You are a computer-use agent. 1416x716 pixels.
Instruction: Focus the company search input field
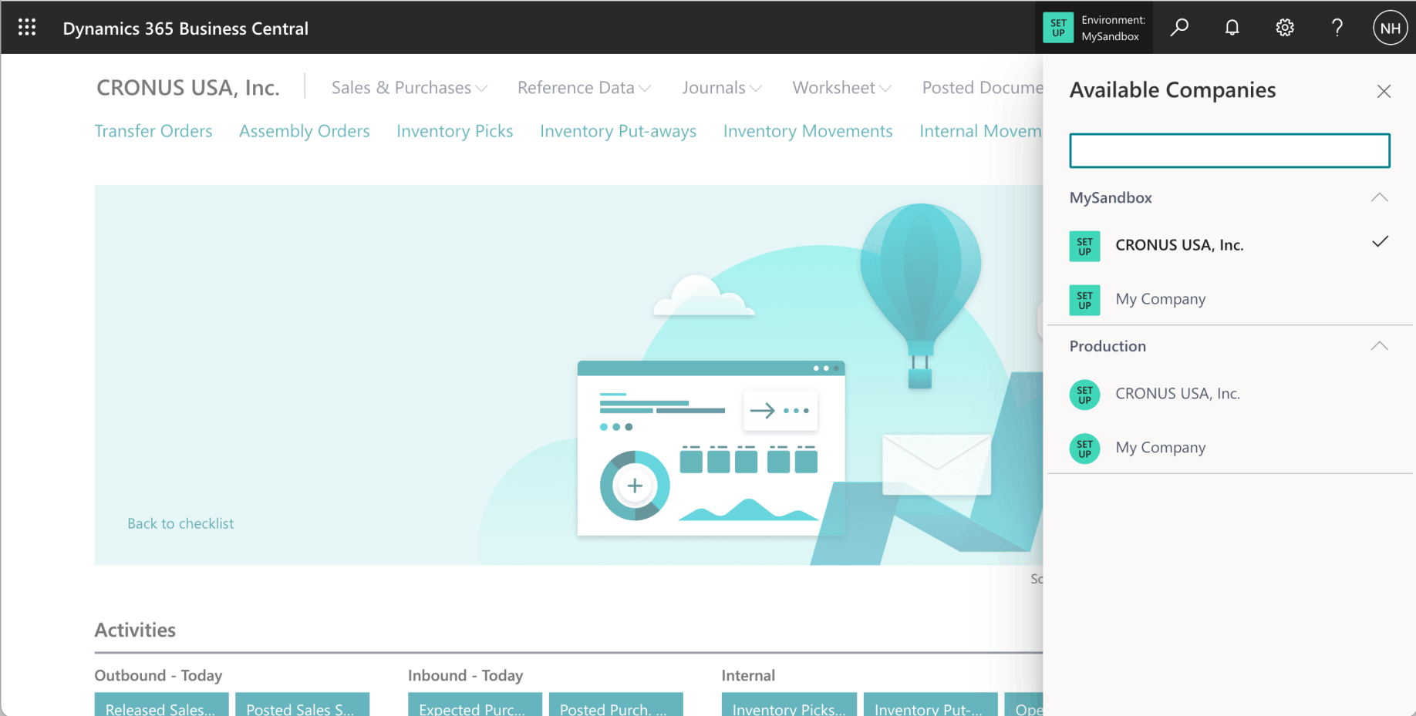click(1229, 150)
